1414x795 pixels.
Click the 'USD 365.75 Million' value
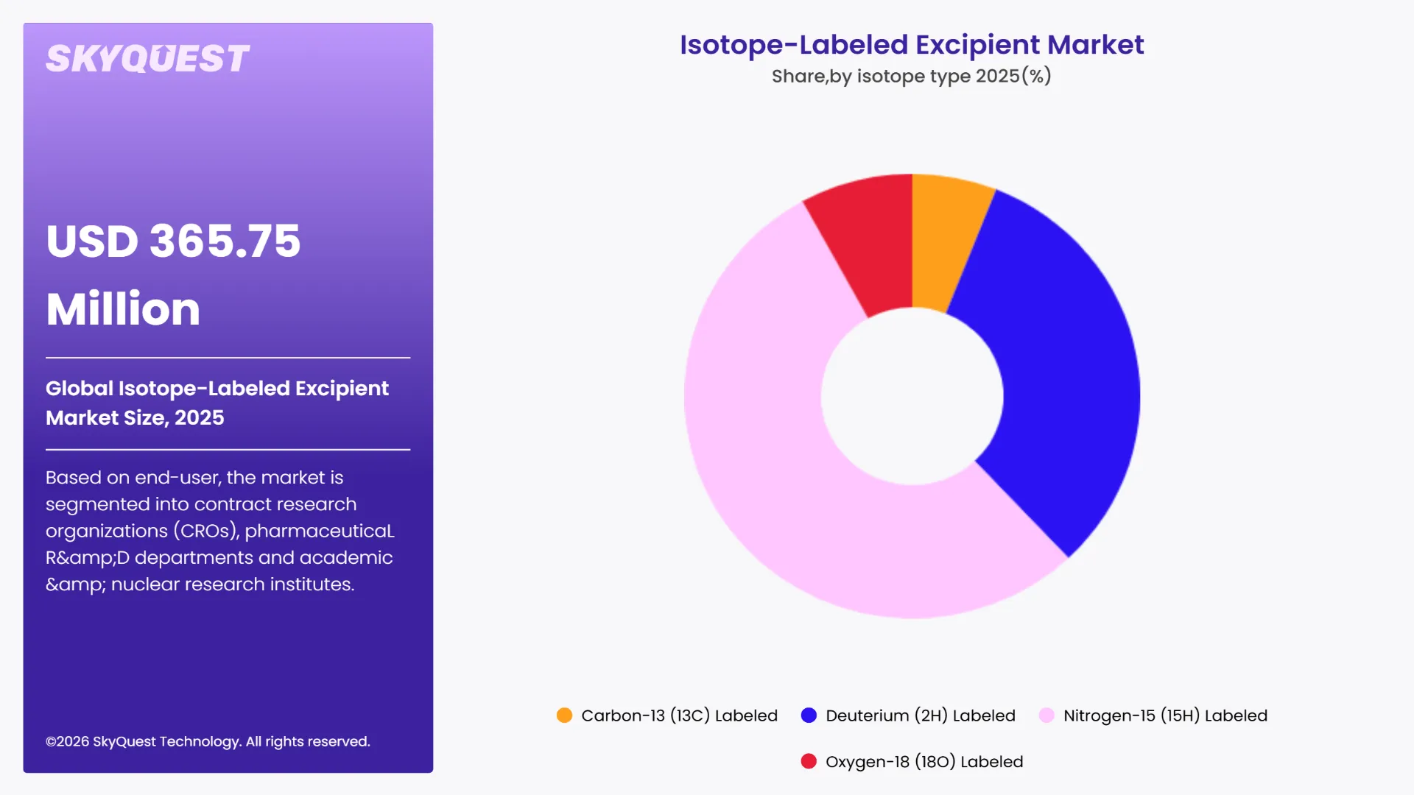tap(174, 275)
